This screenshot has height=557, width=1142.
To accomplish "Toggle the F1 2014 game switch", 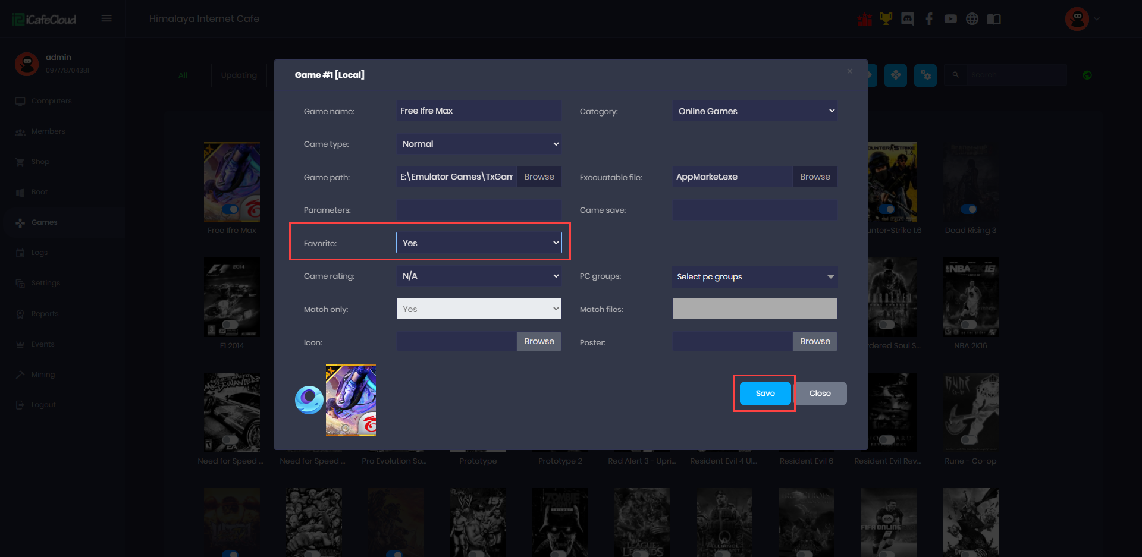I will pyautogui.click(x=230, y=325).
